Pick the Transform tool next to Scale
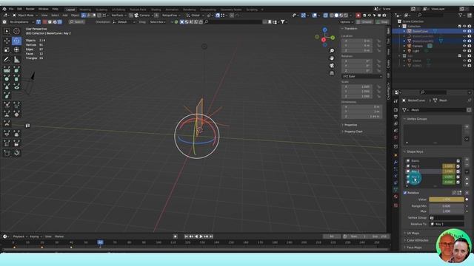The image size is (474, 266). pyautogui.click(x=16, y=50)
